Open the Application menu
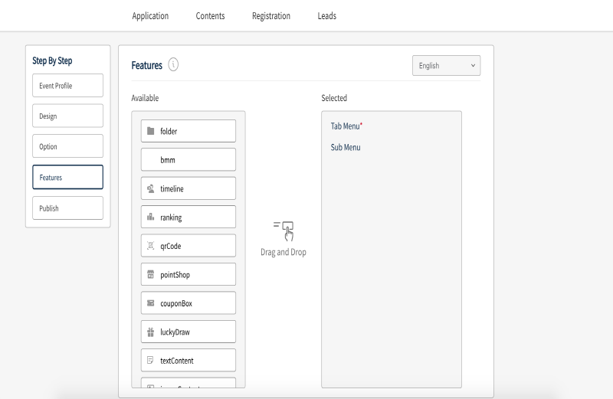Image resolution: width=613 pixels, height=399 pixels. click(150, 16)
